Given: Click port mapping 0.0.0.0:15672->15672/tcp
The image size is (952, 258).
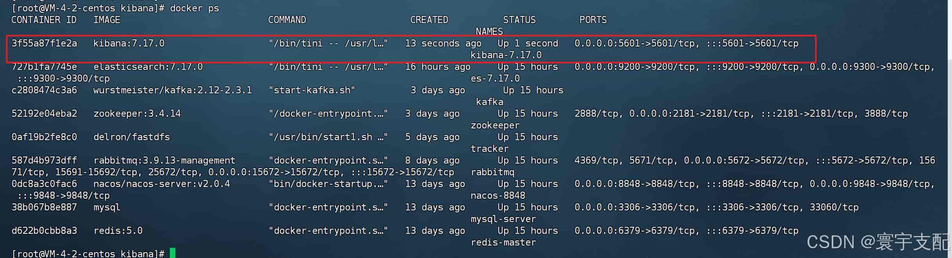Looking at the screenshot, I should click(x=276, y=172).
